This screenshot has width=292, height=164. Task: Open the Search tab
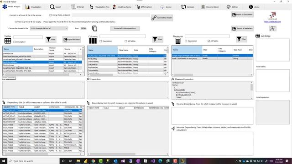click(56, 7)
